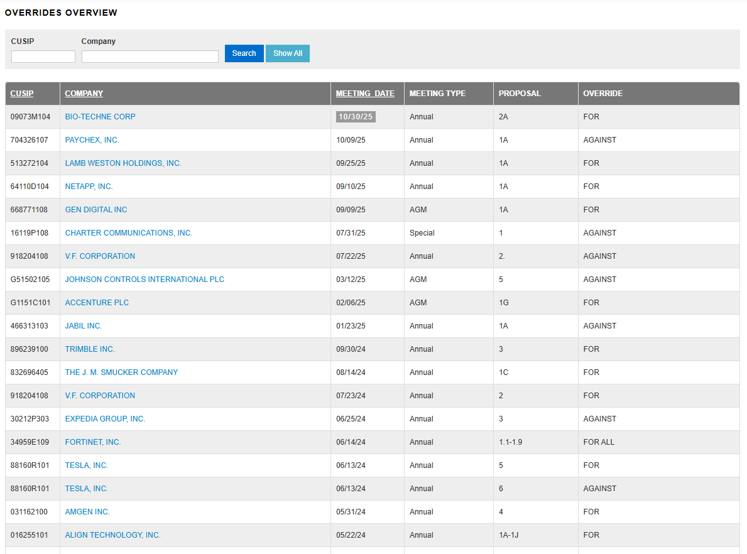Viewport: 747px width, 554px height.
Task: Click the Show All button
Action: [287, 53]
